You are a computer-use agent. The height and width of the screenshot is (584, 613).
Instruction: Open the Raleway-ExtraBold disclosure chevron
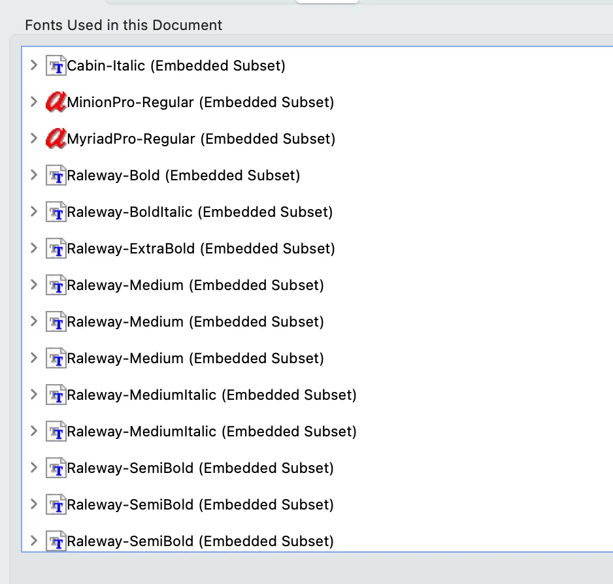pyautogui.click(x=34, y=248)
